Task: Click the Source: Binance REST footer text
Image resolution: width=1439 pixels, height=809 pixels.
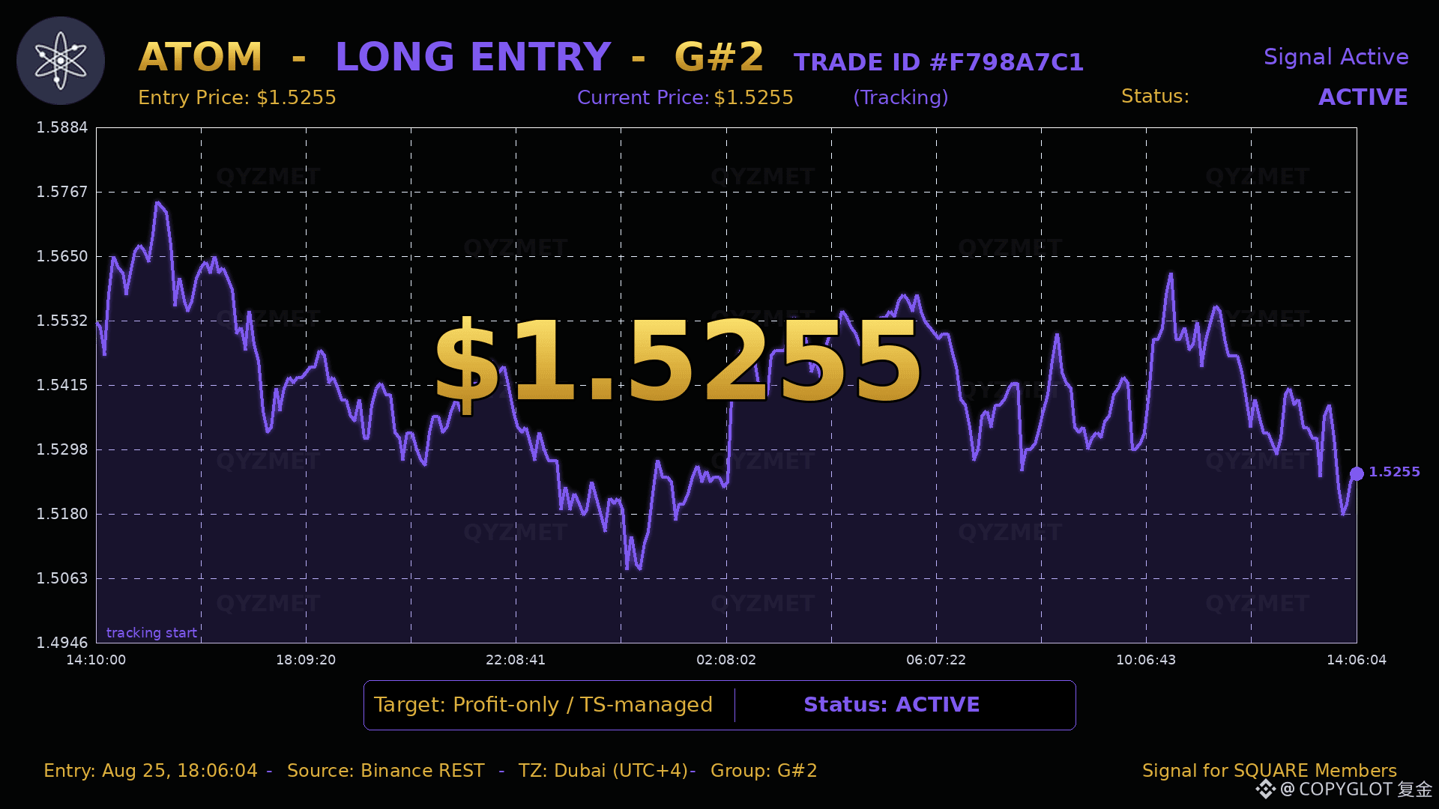Action: (x=386, y=771)
